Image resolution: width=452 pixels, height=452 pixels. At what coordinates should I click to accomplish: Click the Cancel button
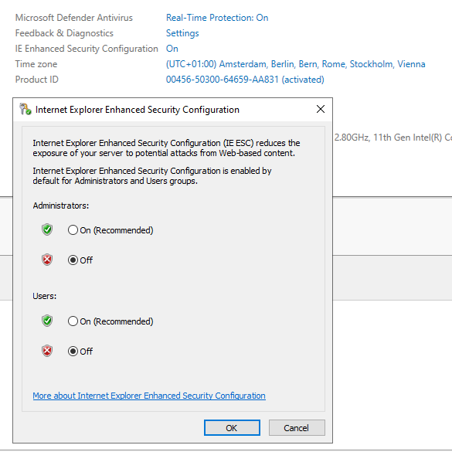297,428
